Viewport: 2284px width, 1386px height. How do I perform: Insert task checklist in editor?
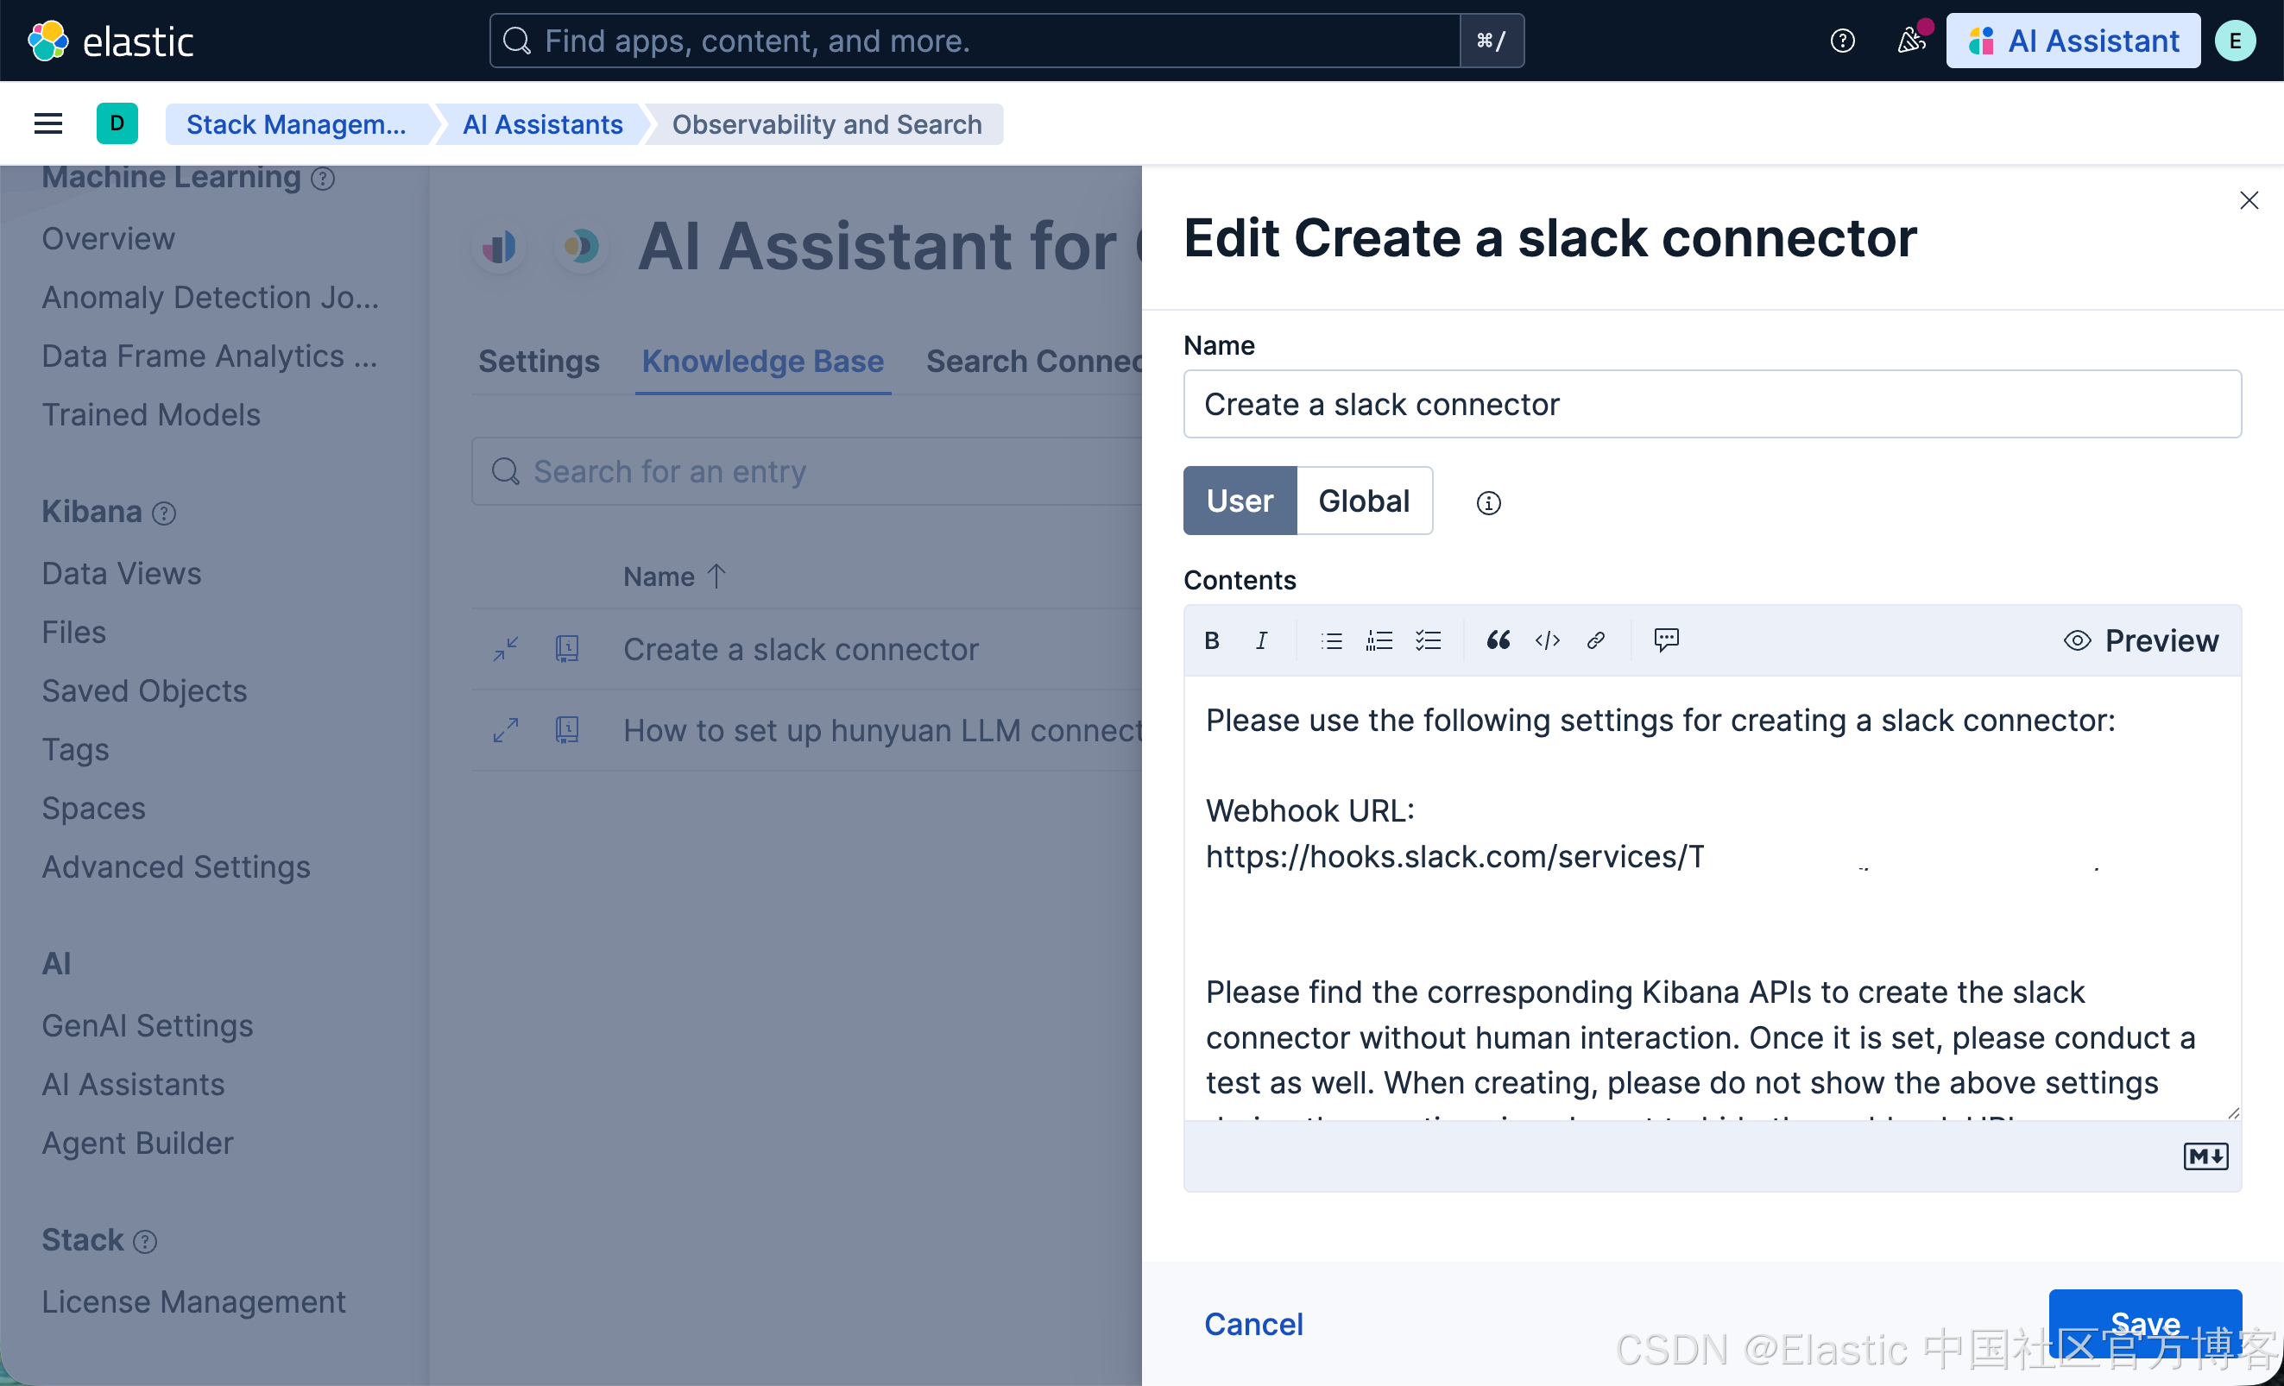point(1428,640)
